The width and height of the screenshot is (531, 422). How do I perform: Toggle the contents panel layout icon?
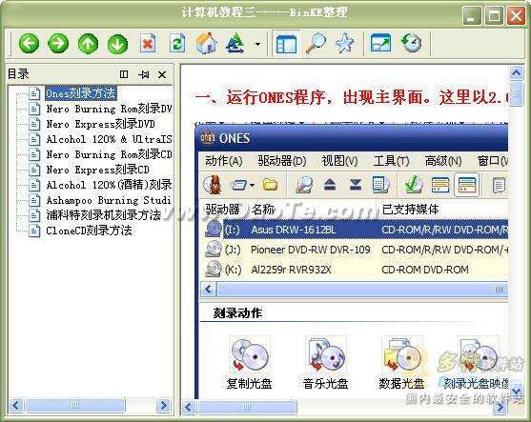[286, 44]
